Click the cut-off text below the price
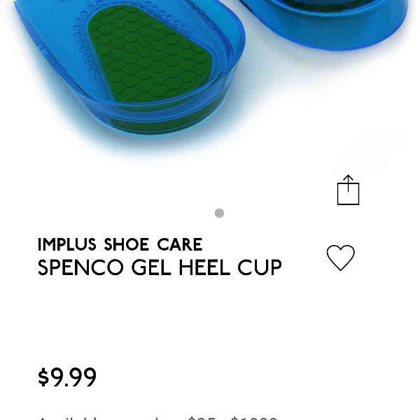420x420 pixels. 158,418
